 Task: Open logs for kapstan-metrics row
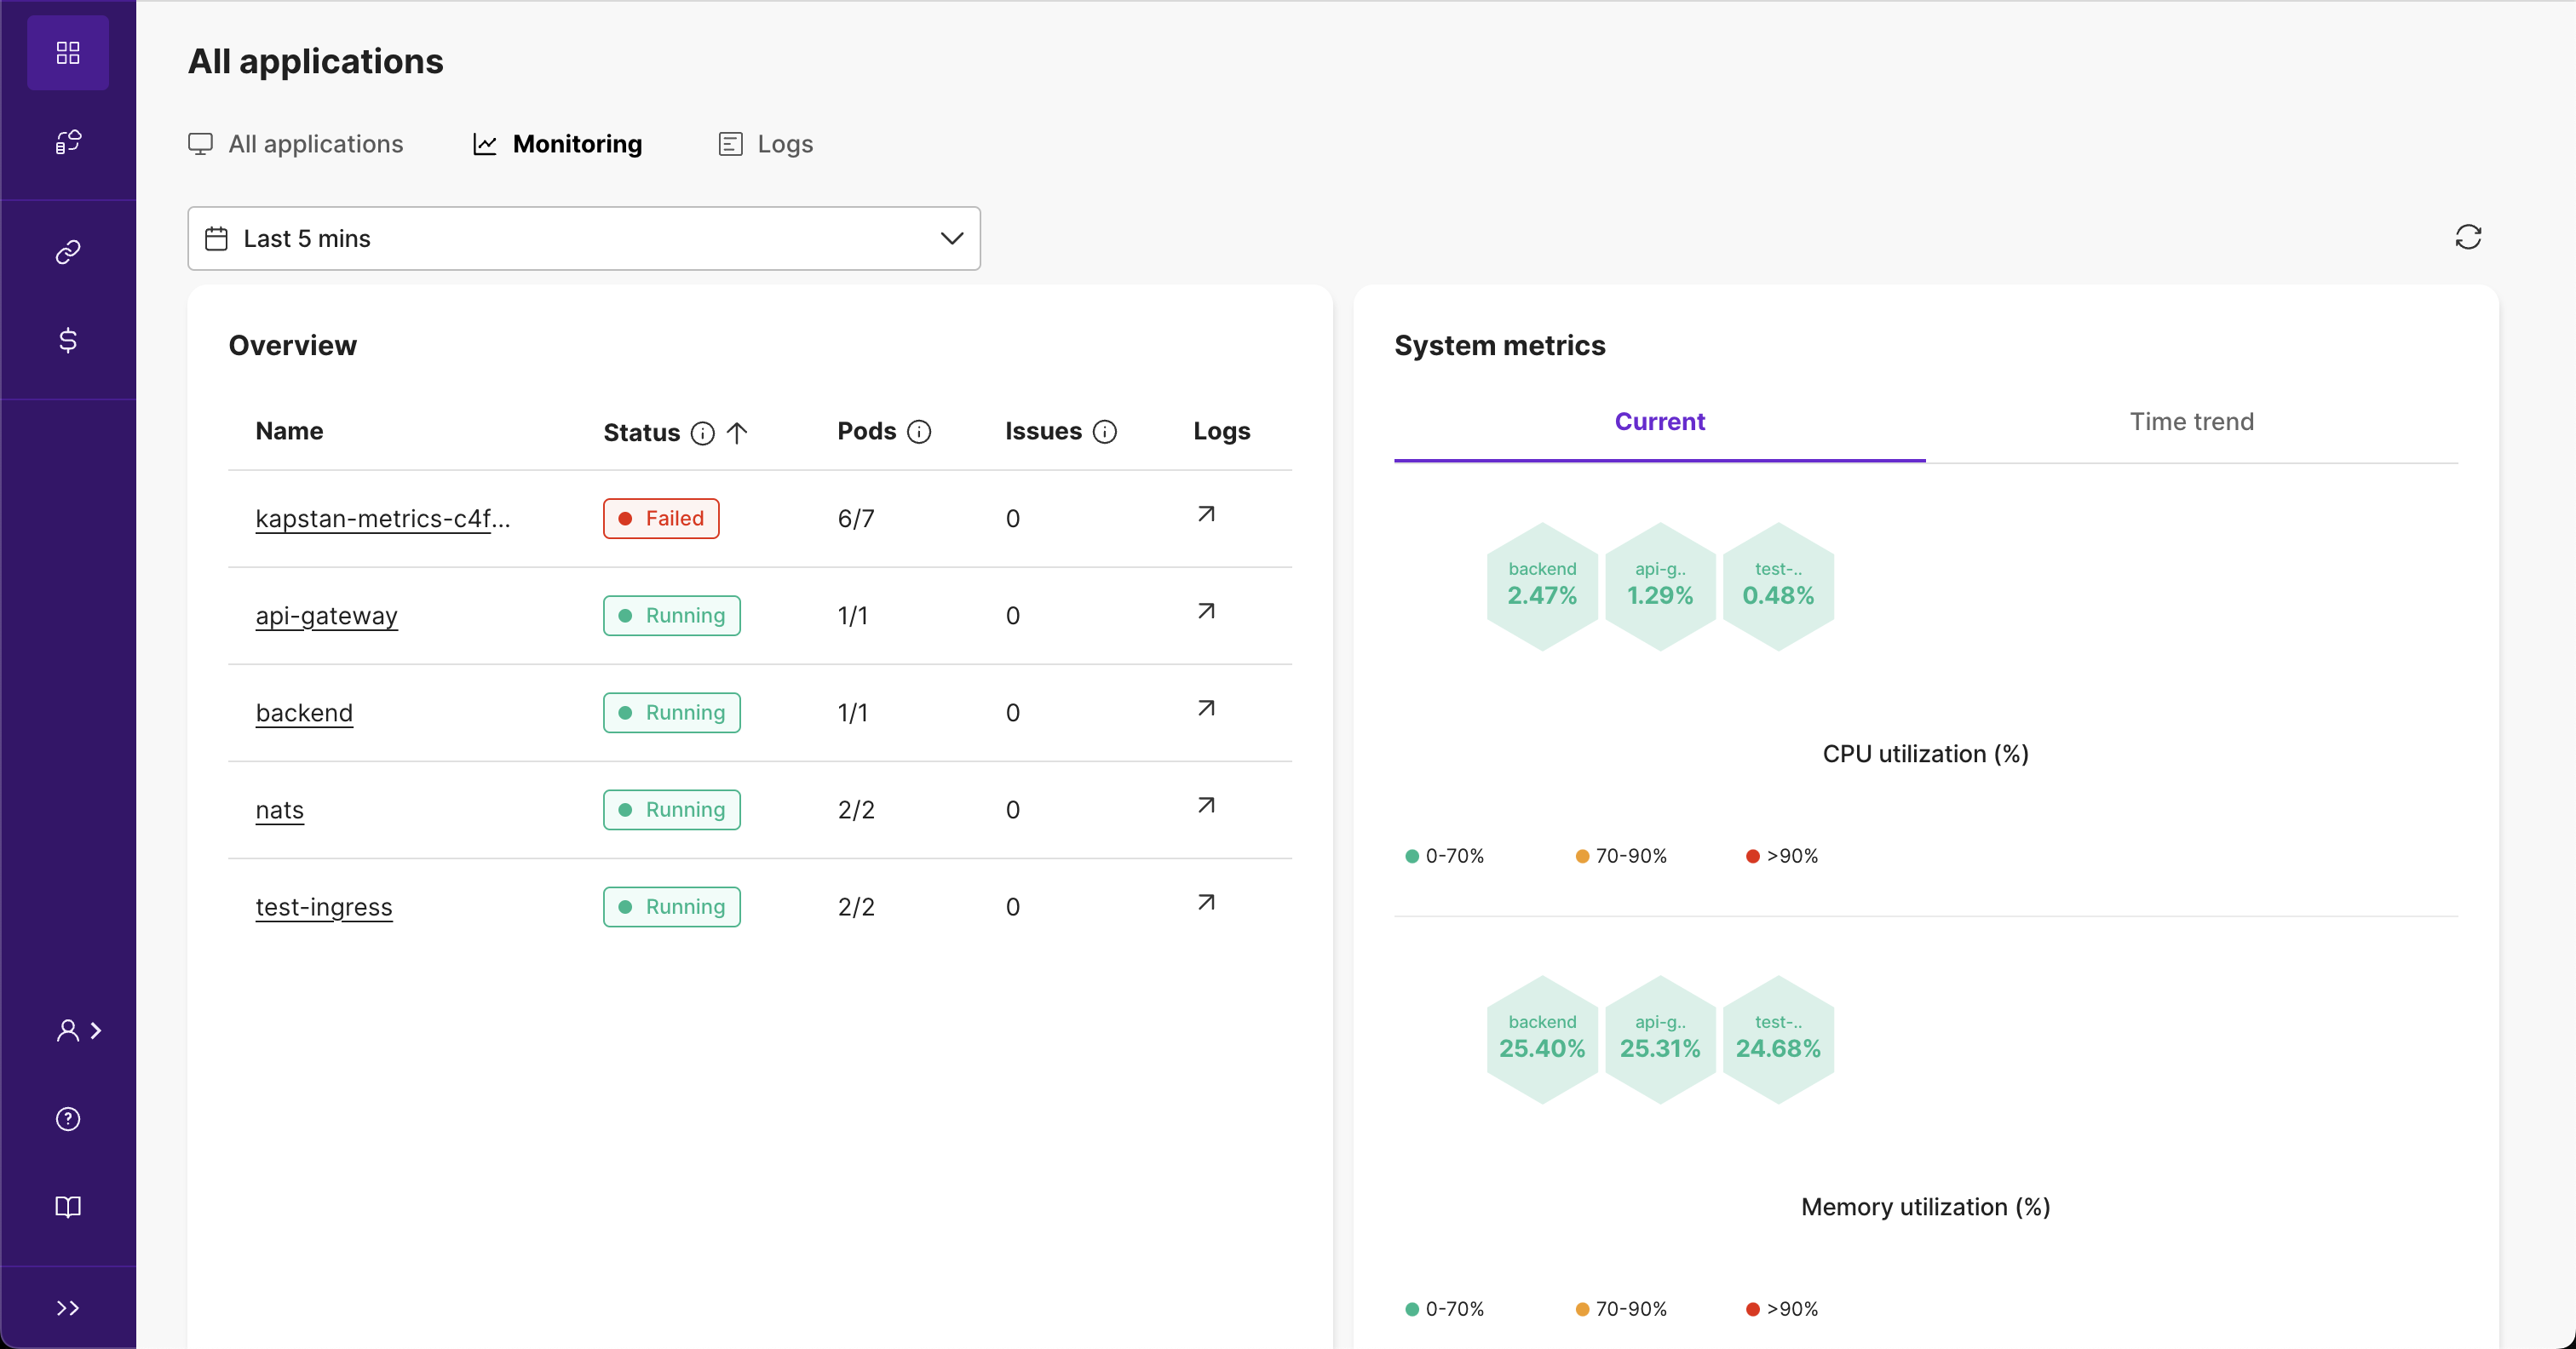coord(1207,515)
